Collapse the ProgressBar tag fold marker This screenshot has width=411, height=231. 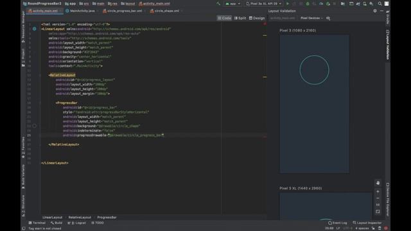pyautogui.click(x=40, y=103)
